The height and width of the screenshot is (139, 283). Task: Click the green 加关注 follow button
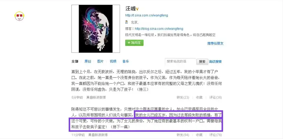(134, 43)
